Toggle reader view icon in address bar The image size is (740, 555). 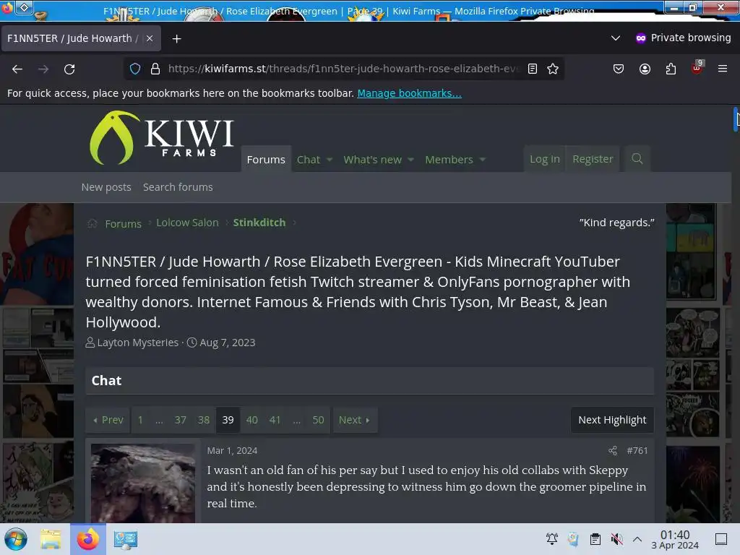point(533,69)
